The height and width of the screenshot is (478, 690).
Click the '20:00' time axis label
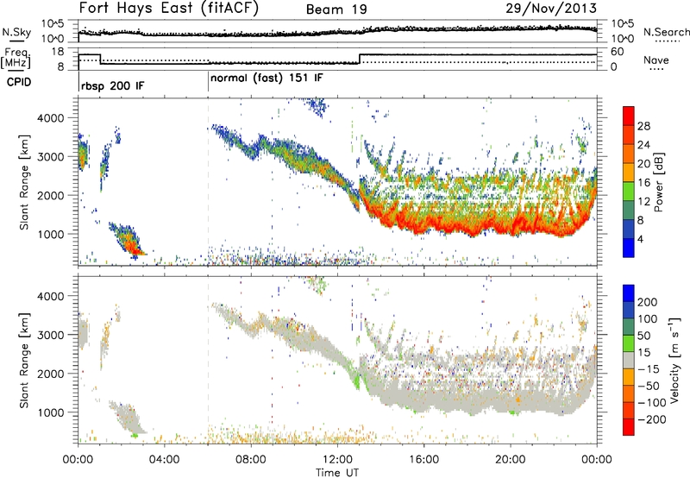(510, 460)
